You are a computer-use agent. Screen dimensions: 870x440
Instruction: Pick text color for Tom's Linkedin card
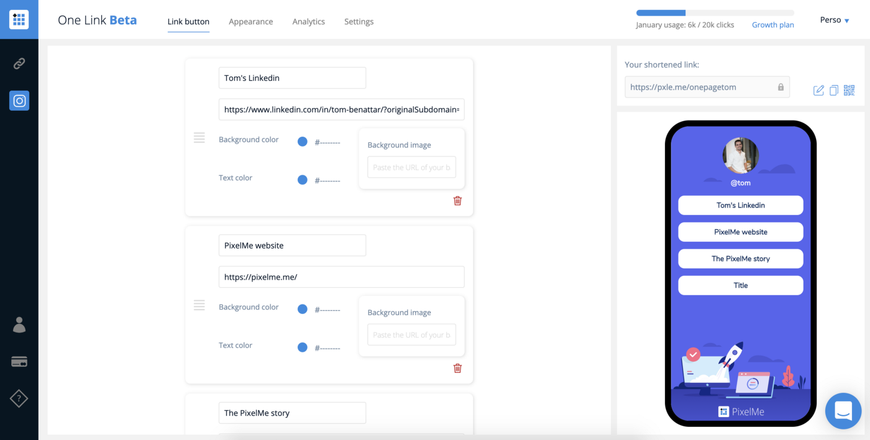pyautogui.click(x=302, y=180)
